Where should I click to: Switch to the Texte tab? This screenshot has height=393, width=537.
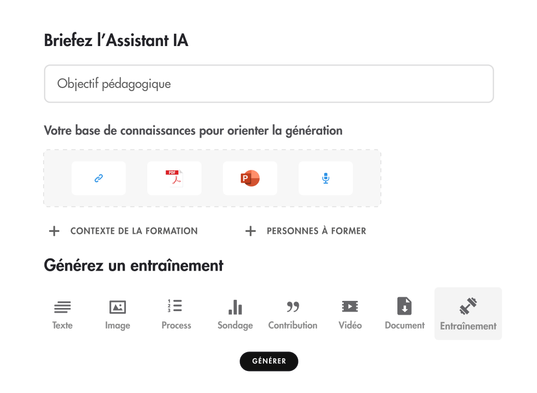tap(62, 313)
